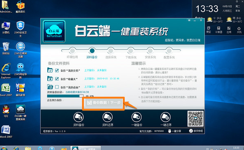The image size is (244, 150).
Task: Open 应用 apps grid in the widget
Action: [229, 30]
